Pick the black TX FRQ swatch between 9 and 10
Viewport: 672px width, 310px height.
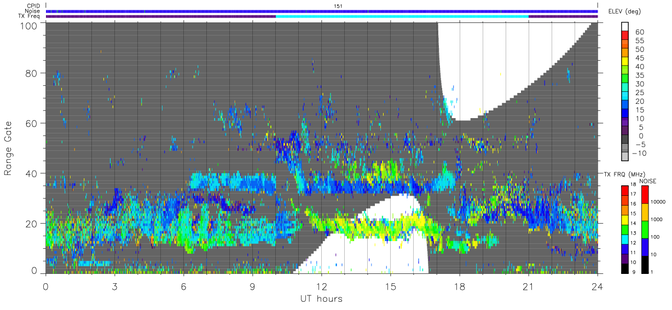624,268
